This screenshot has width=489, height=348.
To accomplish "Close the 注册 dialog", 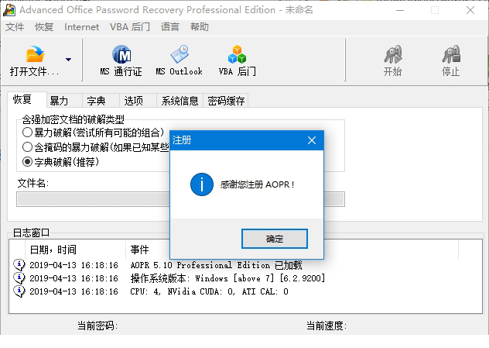I will [312, 140].
